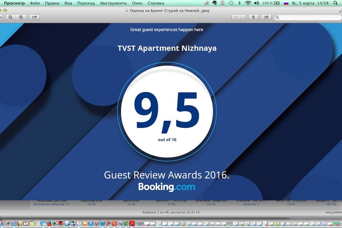342x228 pixels.
Task: Open the Справка menu
Action: click(156, 3)
